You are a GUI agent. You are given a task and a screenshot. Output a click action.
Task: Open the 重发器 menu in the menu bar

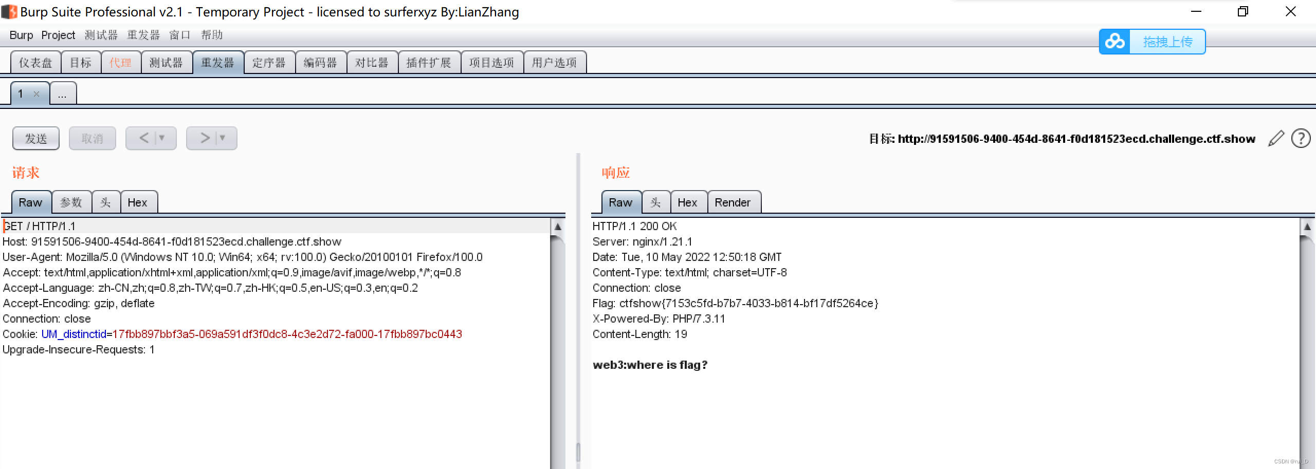click(x=143, y=35)
